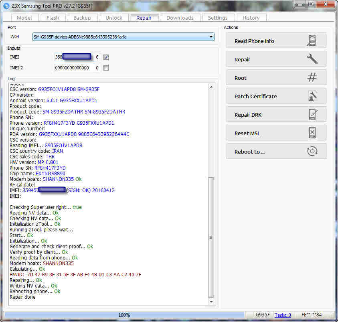Click the Root hash symbol icon
The height and width of the screenshot is (322, 338).
[x=312, y=77]
